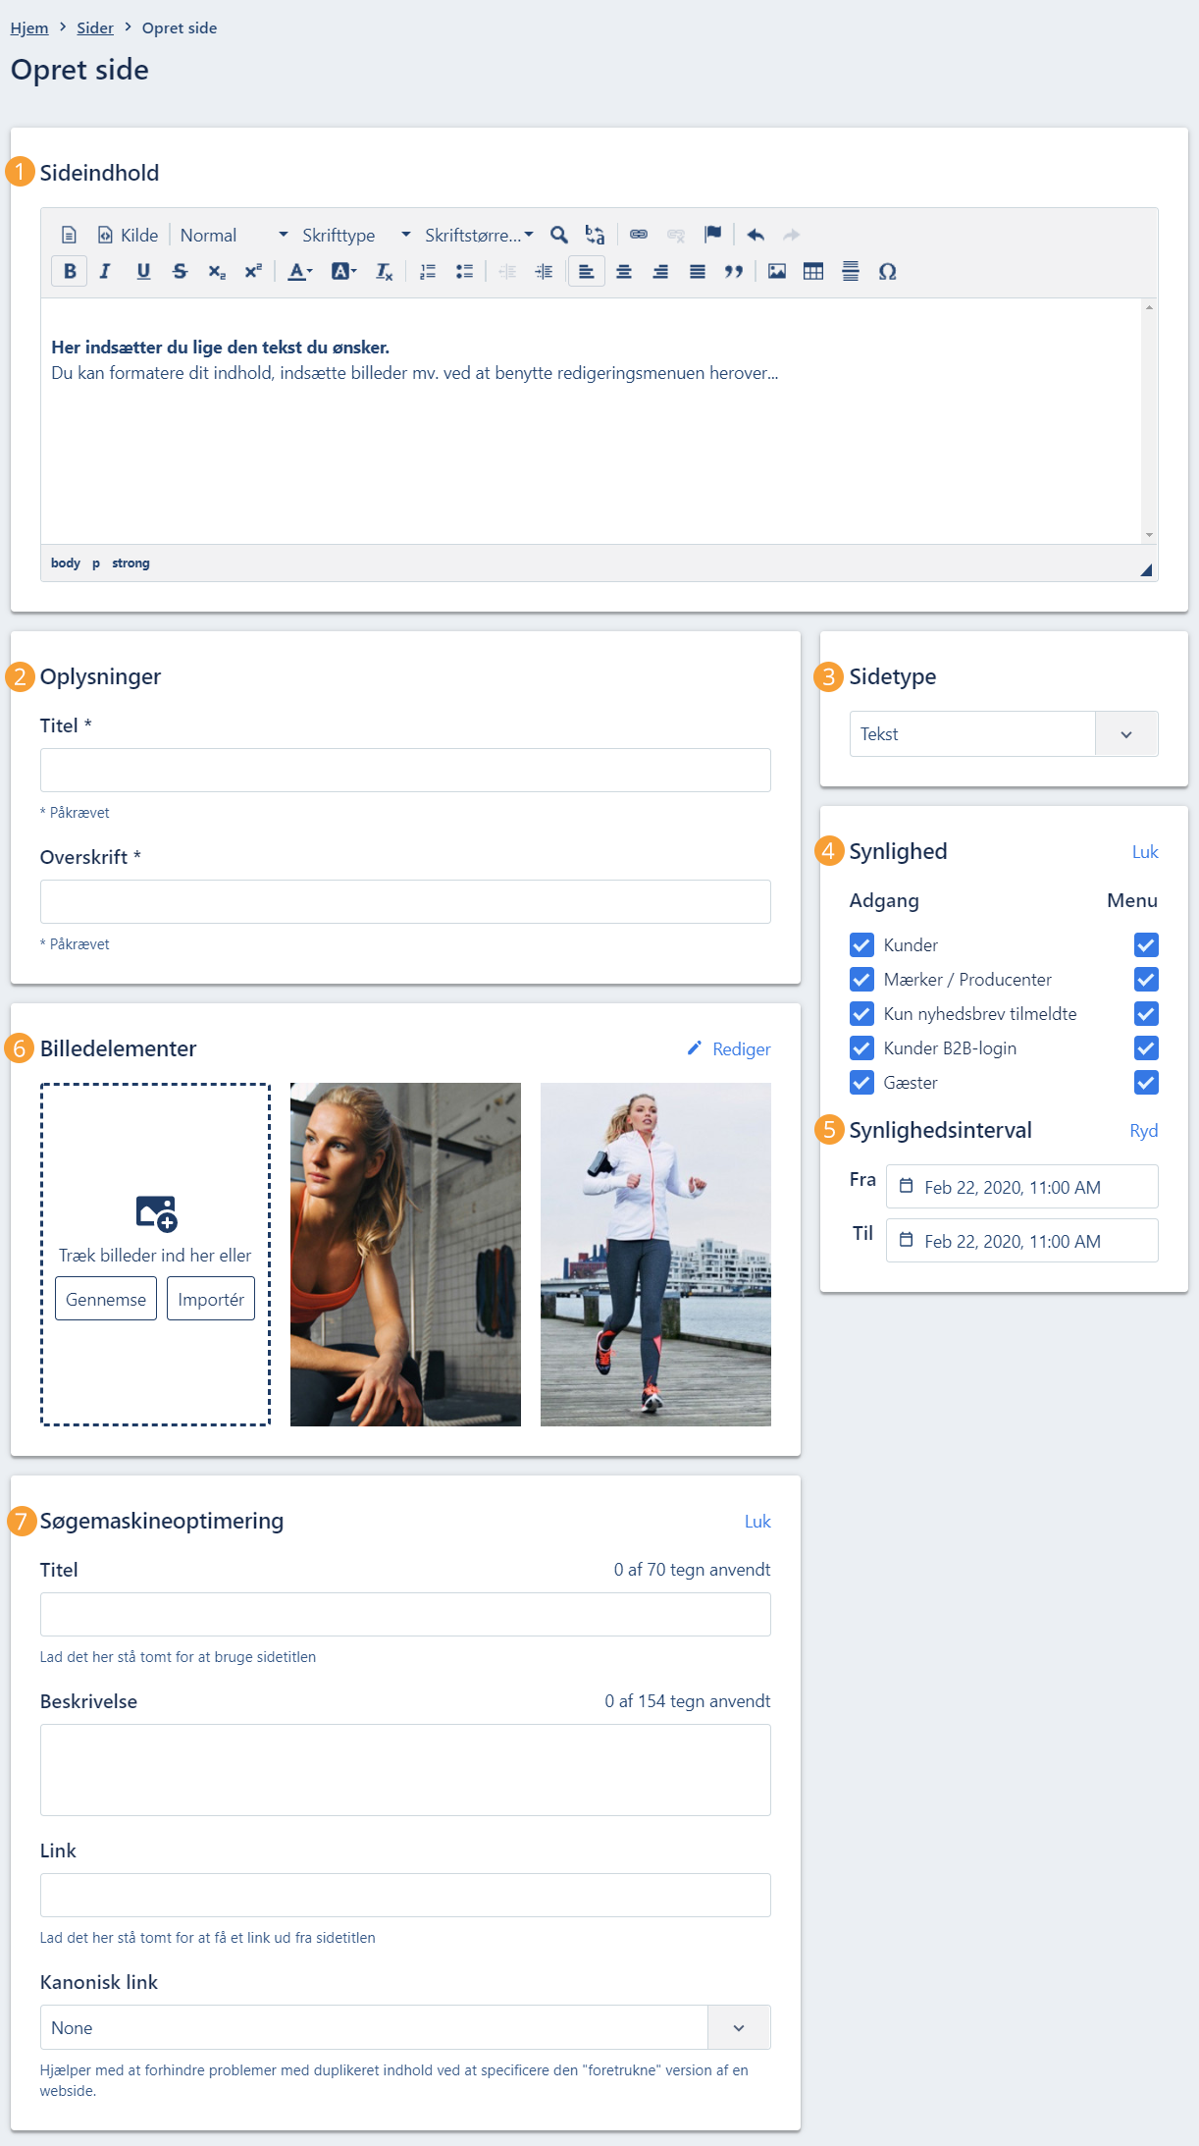The image size is (1199, 2146).
Task: Click the Replace icon in editor toolbar
Action: tap(595, 235)
